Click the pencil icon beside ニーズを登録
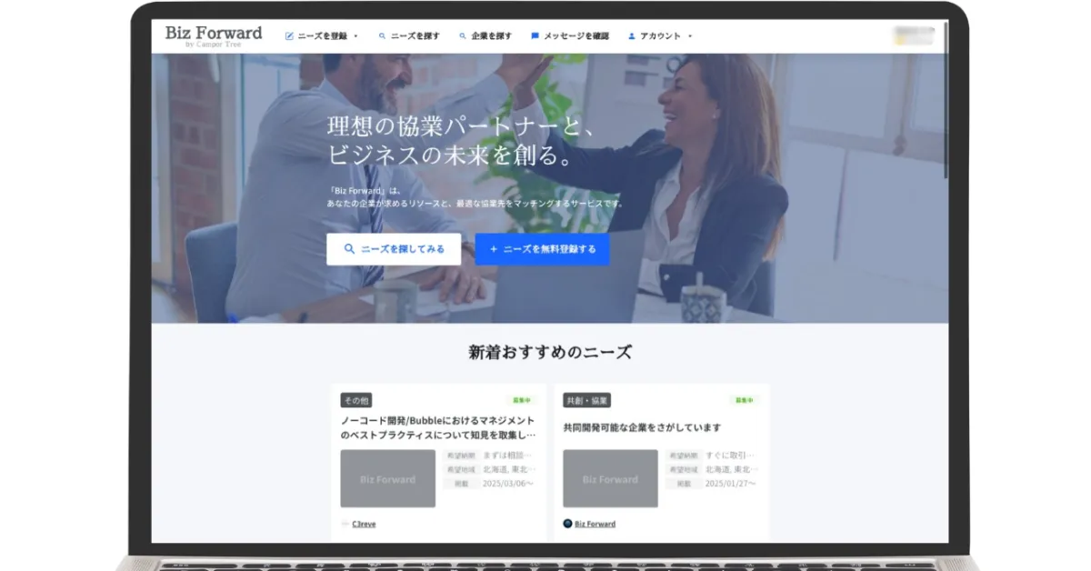The image size is (1091, 571). (x=289, y=36)
